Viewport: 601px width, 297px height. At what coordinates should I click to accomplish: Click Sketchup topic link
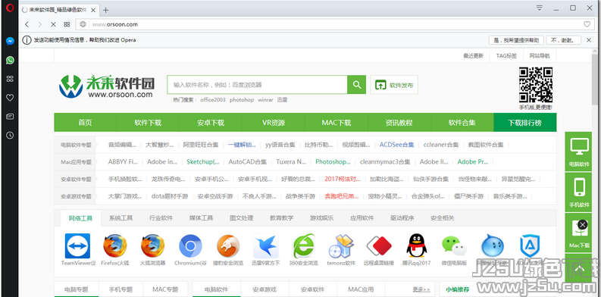[x=203, y=161]
